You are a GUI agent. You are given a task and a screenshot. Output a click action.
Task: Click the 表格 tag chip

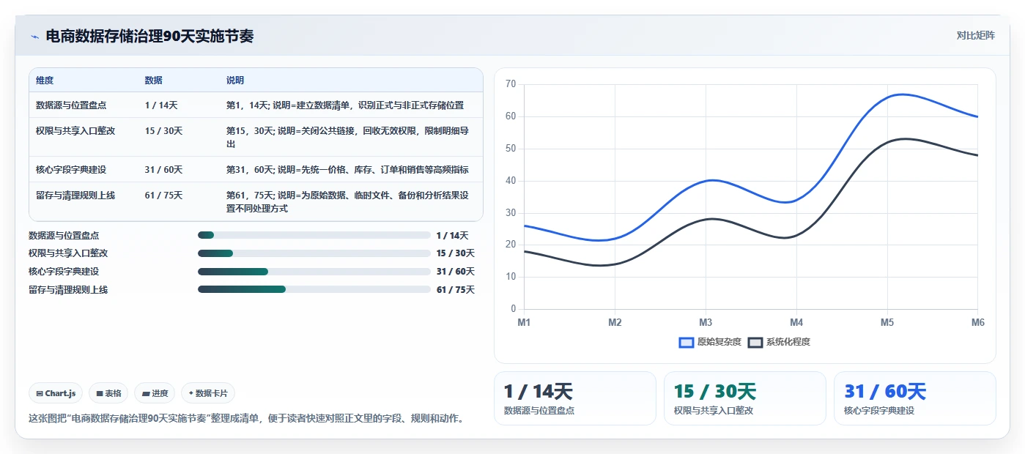pyautogui.click(x=108, y=393)
